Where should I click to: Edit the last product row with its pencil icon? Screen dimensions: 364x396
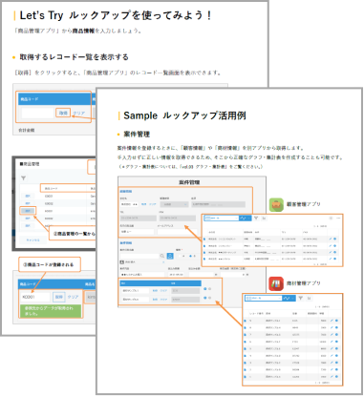(x=332, y=377)
